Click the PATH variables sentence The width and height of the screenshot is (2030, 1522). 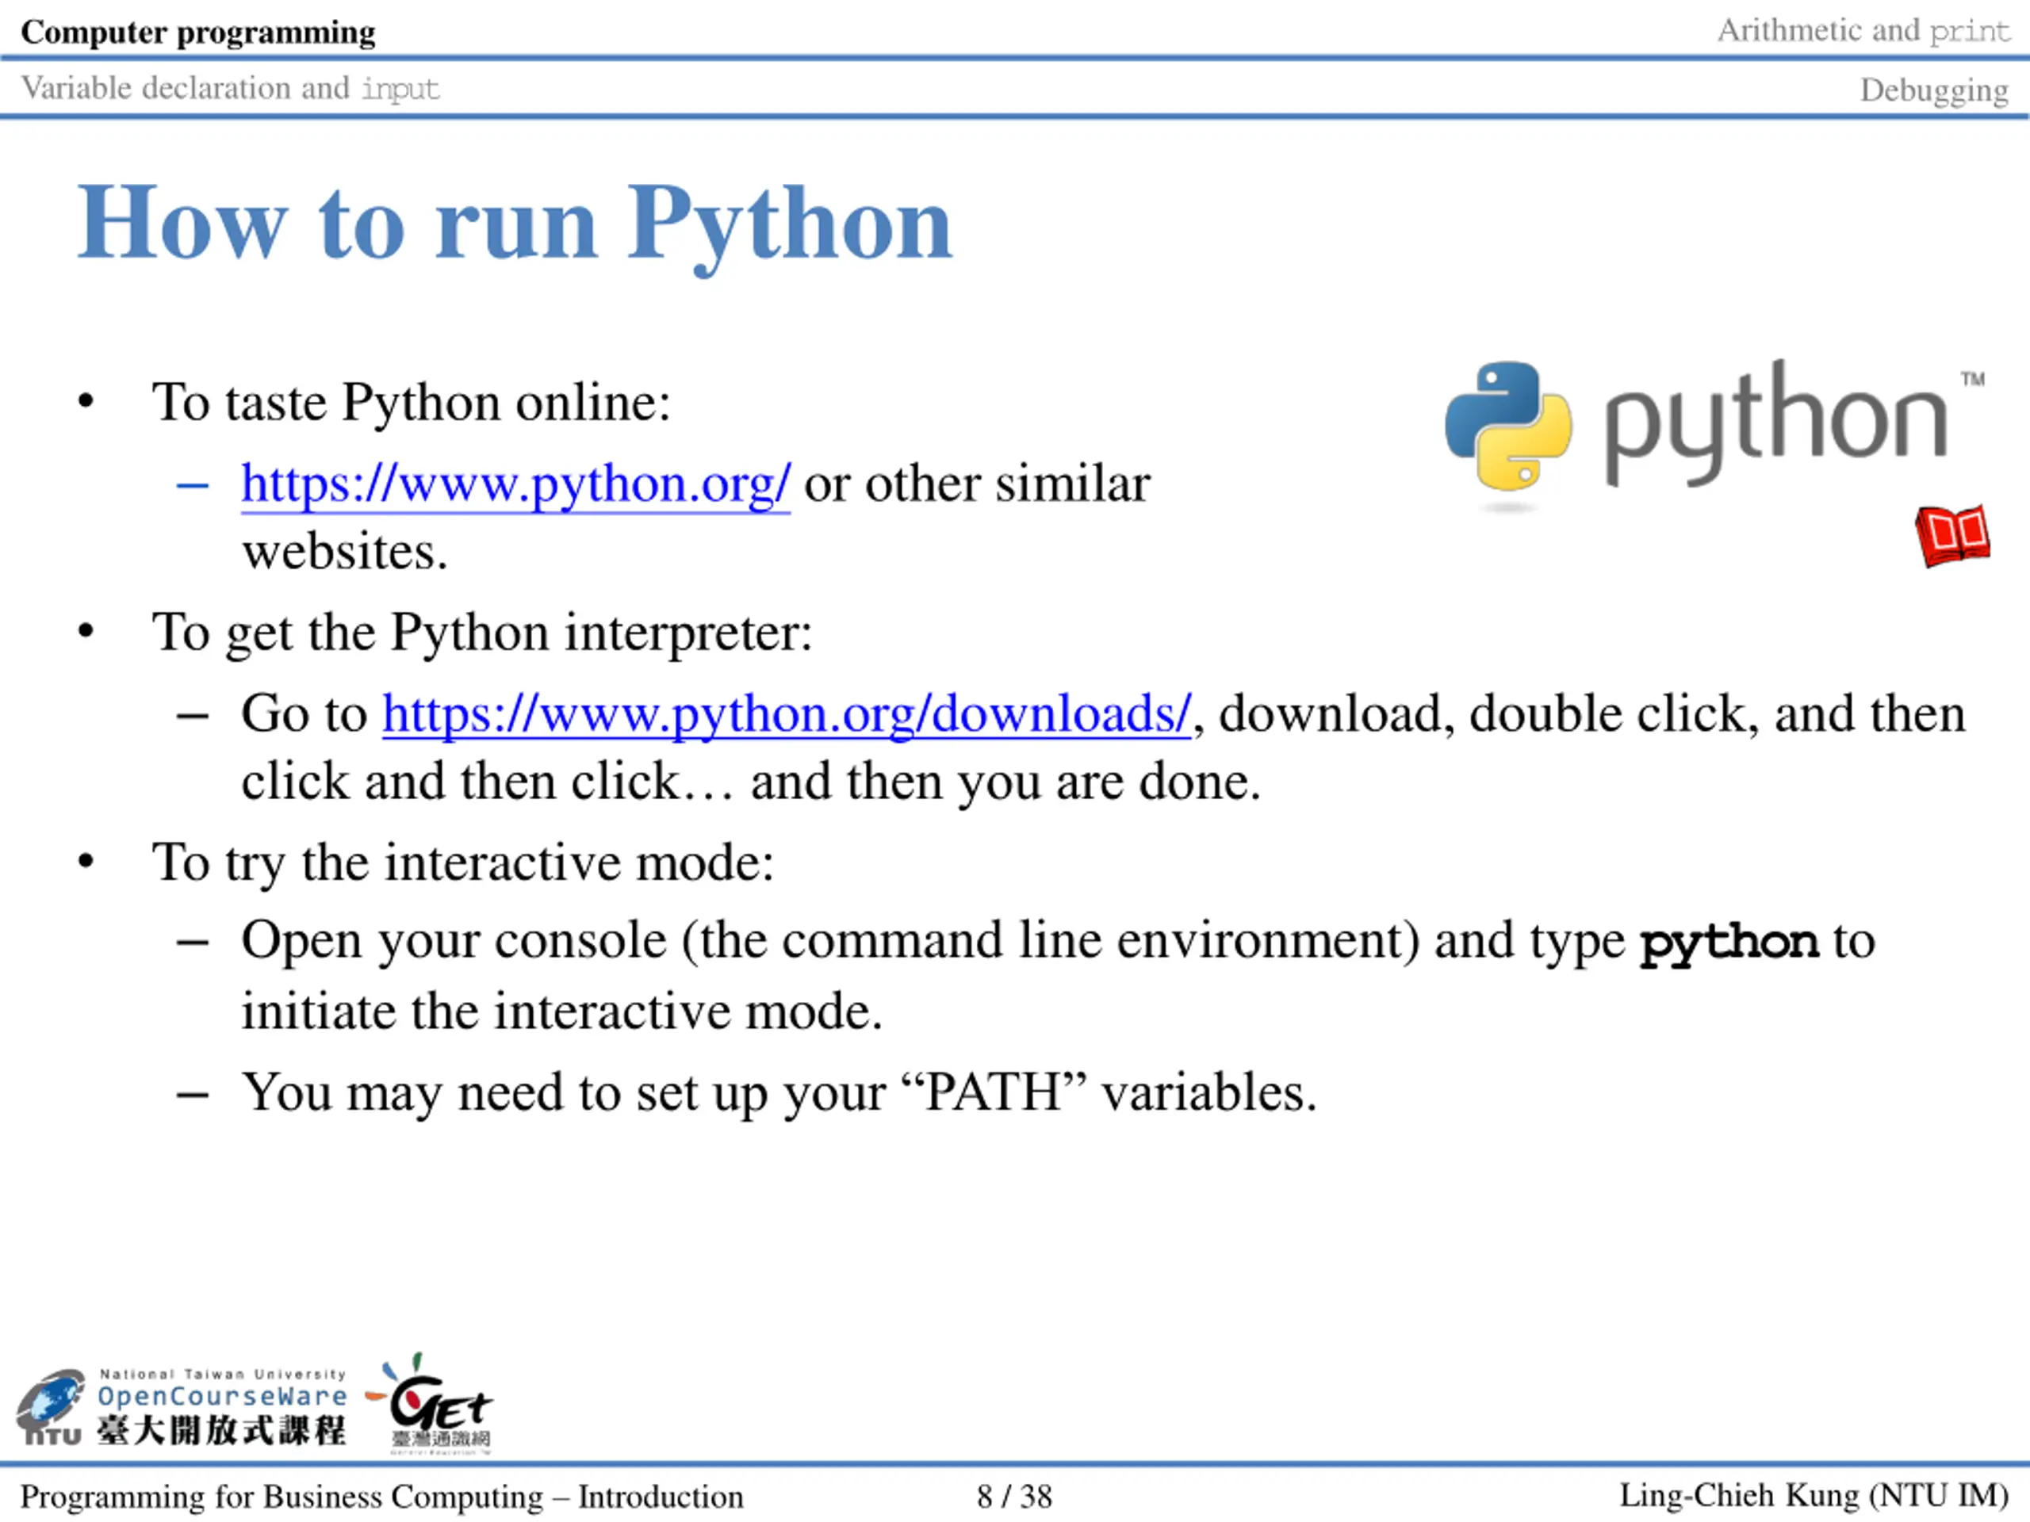click(778, 1092)
